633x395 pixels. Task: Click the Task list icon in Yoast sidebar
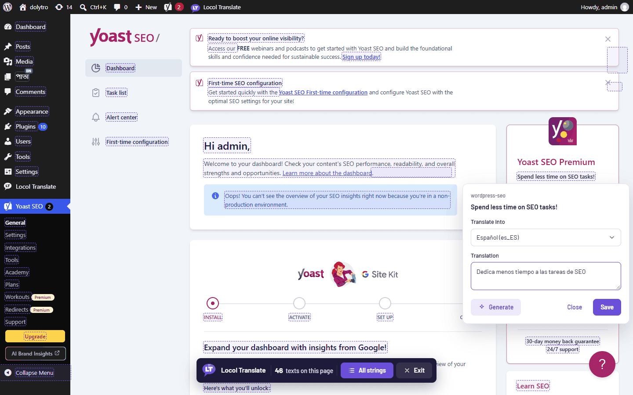pyautogui.click(x=96, y=93)
